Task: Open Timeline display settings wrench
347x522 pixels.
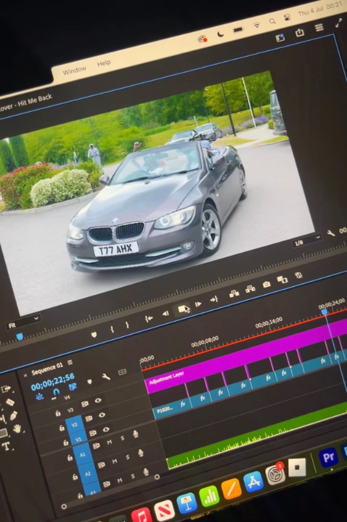Action: (106, 377)
